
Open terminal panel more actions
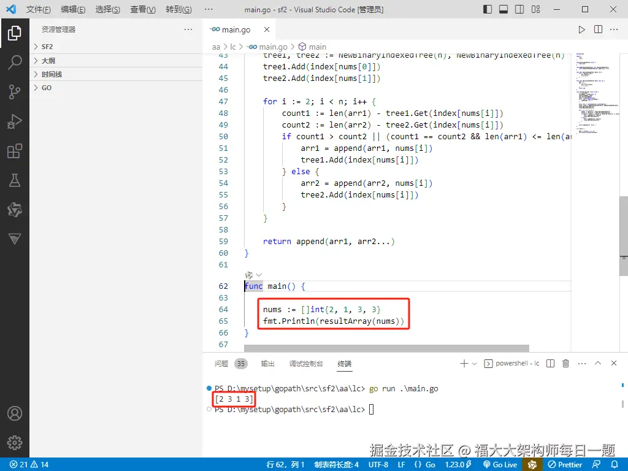(582, 363)
